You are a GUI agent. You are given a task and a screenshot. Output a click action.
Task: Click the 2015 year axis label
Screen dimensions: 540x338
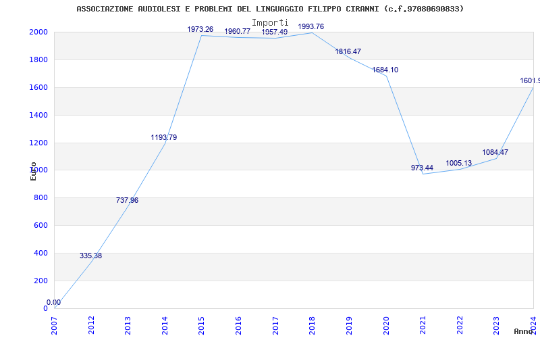(202, 326)
